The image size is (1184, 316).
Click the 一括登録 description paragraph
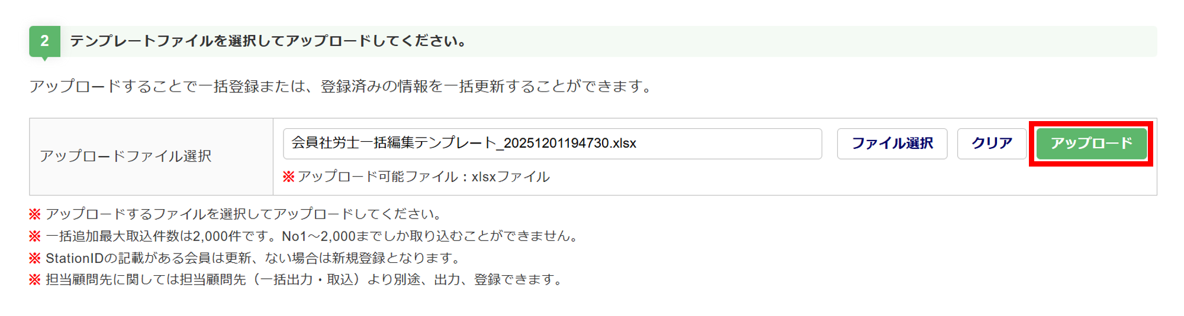(340, 86)
